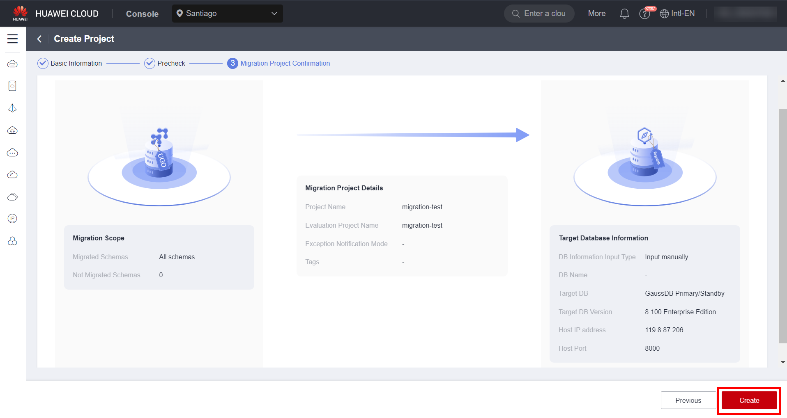Click the back arrow beside Create Project
This screenshot has height=418, width=787.
(x=39, y=39)
